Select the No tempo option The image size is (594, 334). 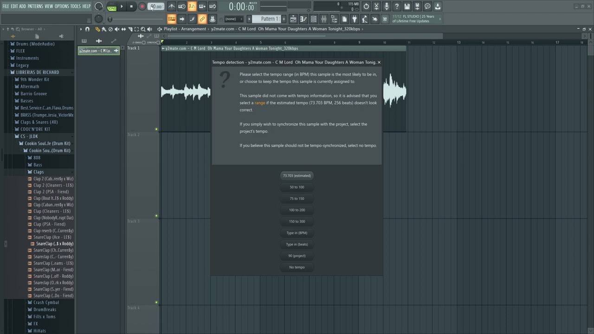point(297,267)
